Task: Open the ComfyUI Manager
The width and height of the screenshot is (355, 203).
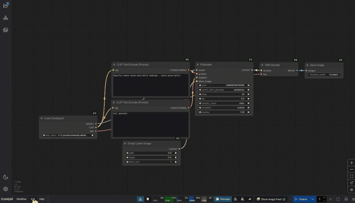Action: (x=223, y=199)
